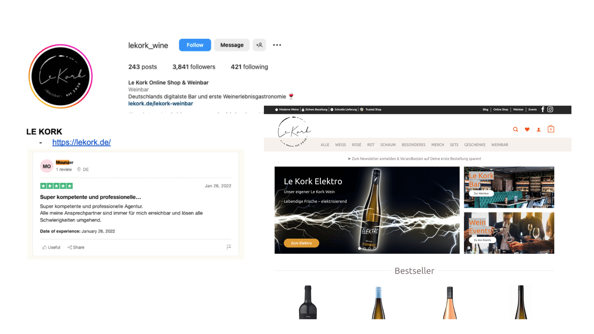Select the second carousel slide dot
Image resolution: width=594 pixels, height=334 pixels.
click(364, 248)
